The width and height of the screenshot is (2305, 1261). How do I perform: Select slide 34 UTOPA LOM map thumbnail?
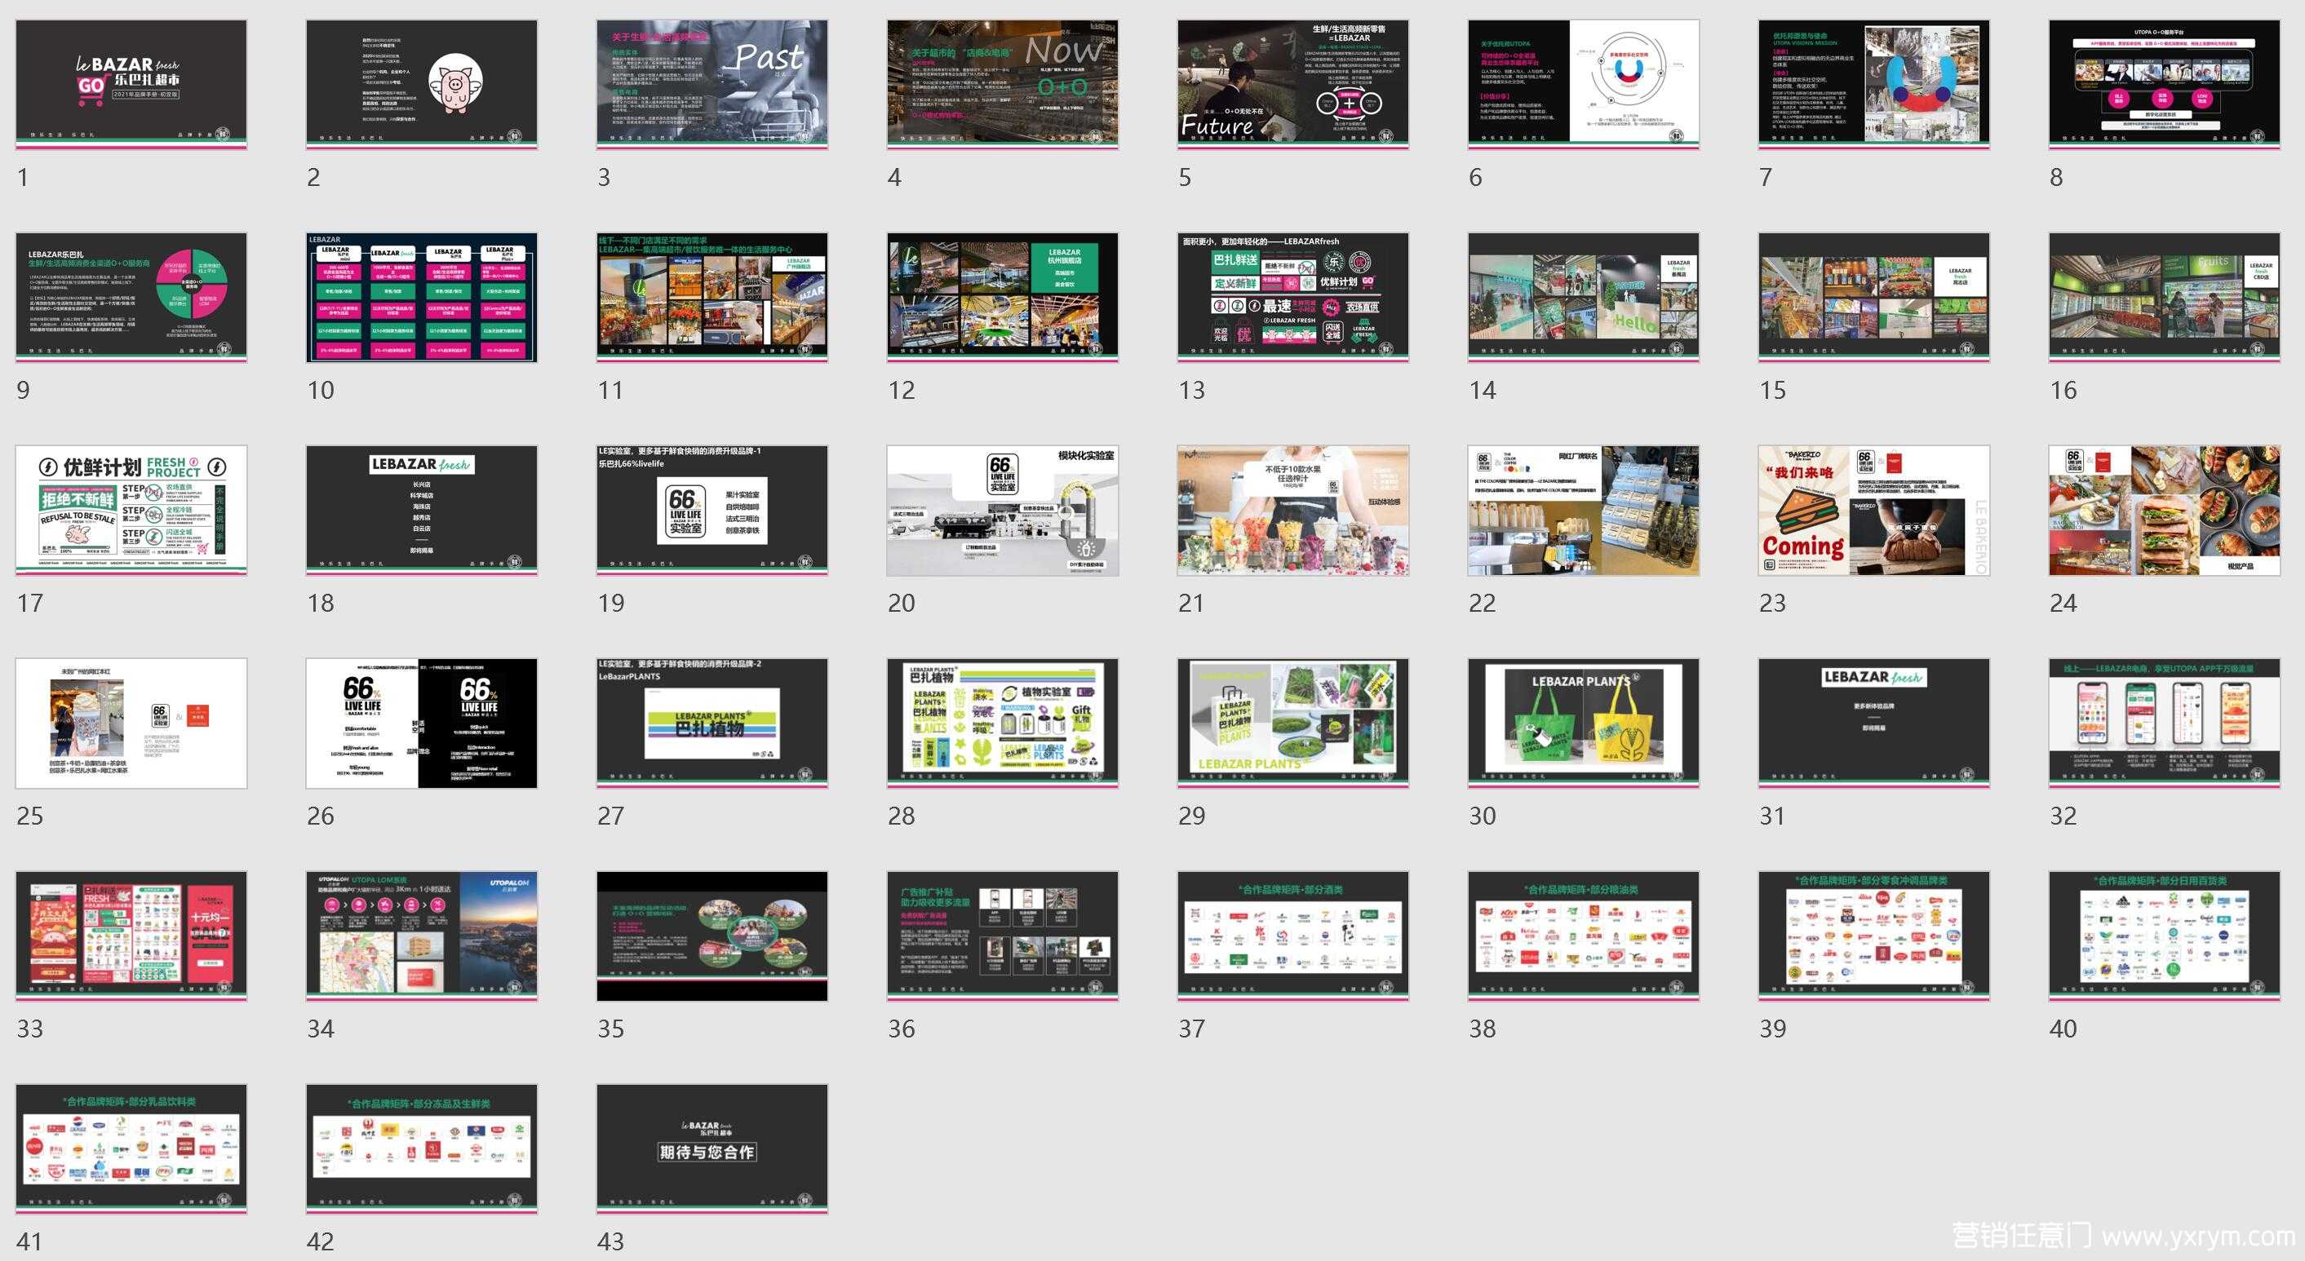422,936
